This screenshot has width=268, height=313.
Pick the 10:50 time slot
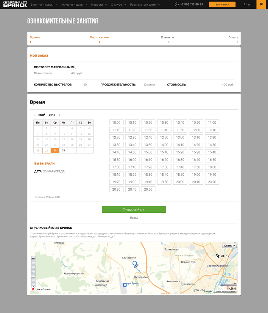point(196,123)
